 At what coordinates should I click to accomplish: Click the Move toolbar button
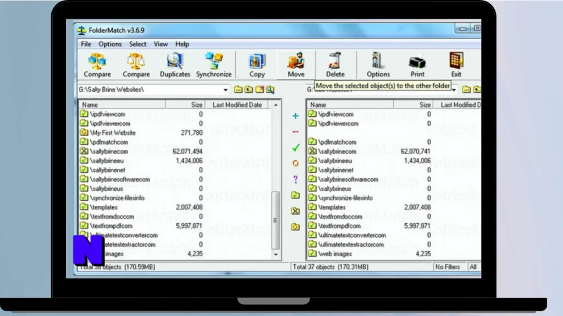pos(296,65)
